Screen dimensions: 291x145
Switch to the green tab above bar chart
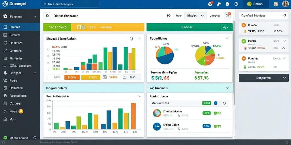pos(57,27)
